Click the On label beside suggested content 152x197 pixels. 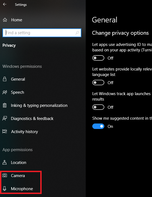pos(110,127)
